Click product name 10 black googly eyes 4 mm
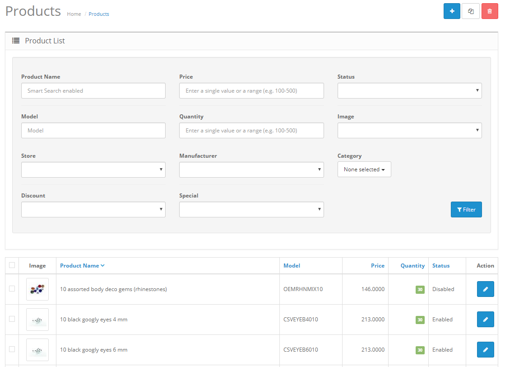Viewport: 505px width, 367px height. pos(94,320)
